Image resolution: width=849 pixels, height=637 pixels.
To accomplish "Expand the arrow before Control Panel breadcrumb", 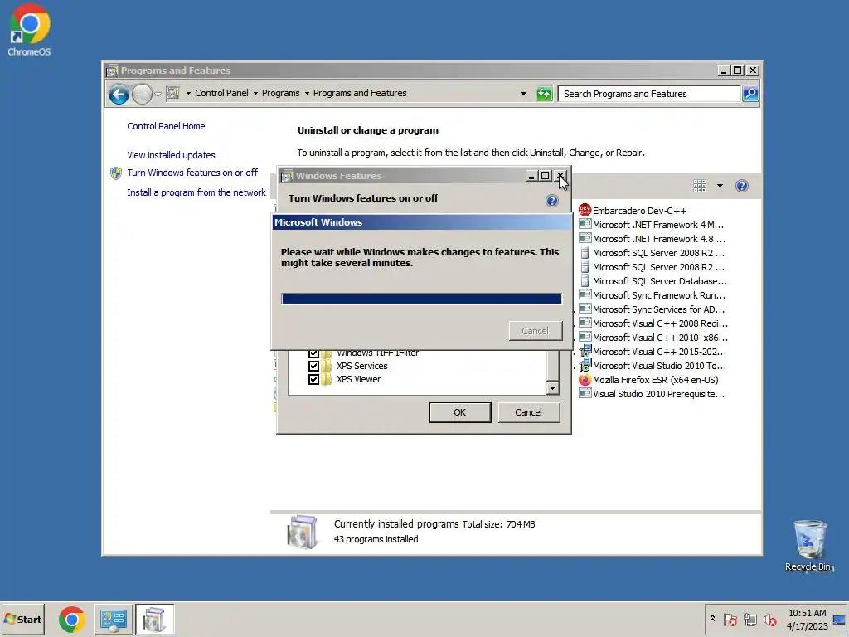I will [188, 93].
